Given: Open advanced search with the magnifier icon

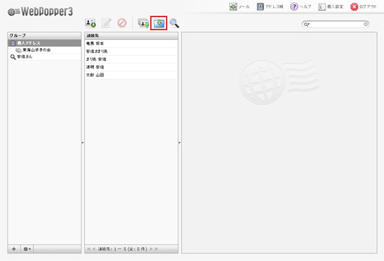Looking at the screenshot, I should 174,23.
